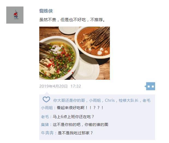View the skewer food photo

click(x=74, y=53)
